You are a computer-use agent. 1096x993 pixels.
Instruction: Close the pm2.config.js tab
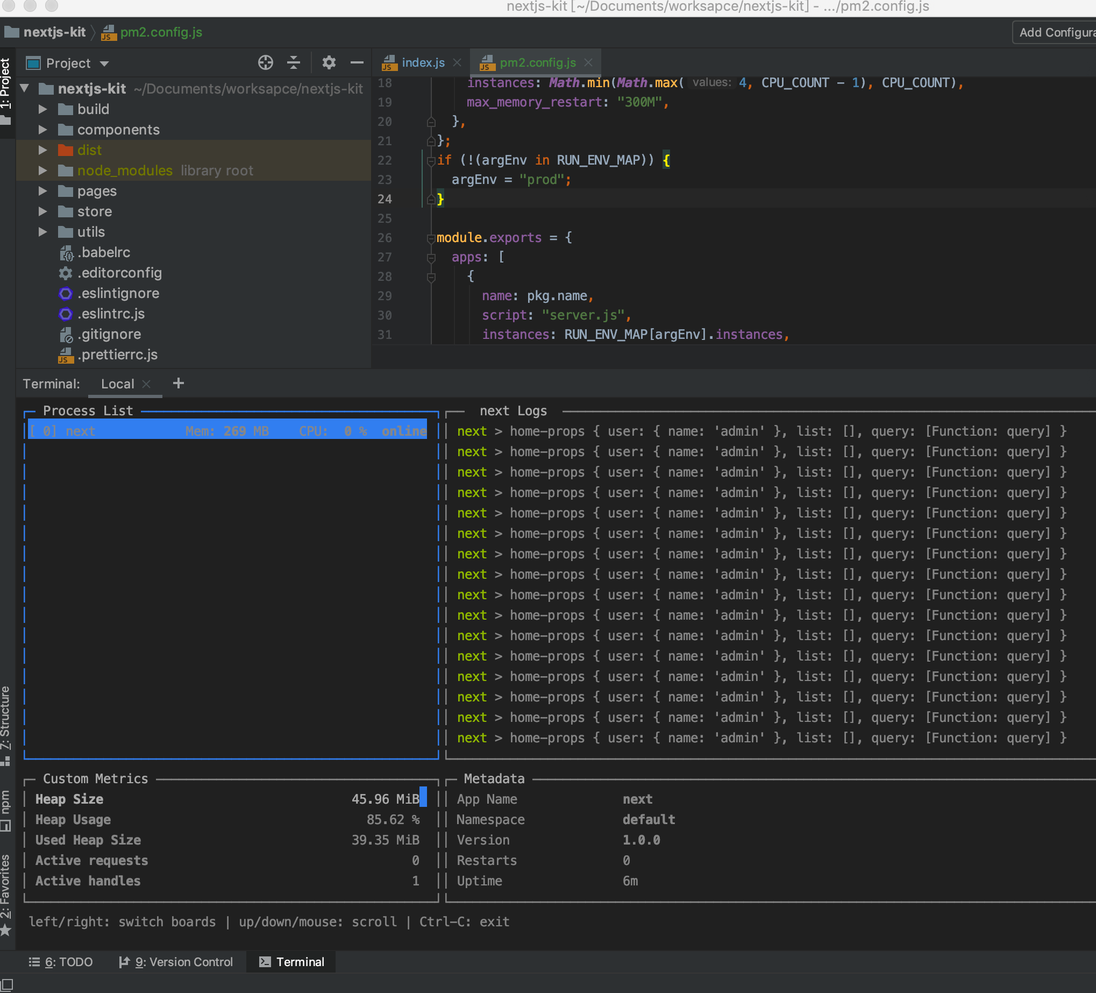[588, 62]
